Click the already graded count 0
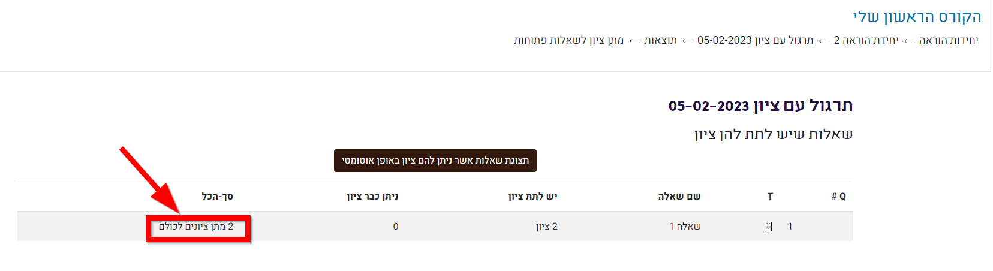Image resolution: width=993 pixels, height=271 pixels. 396,227
